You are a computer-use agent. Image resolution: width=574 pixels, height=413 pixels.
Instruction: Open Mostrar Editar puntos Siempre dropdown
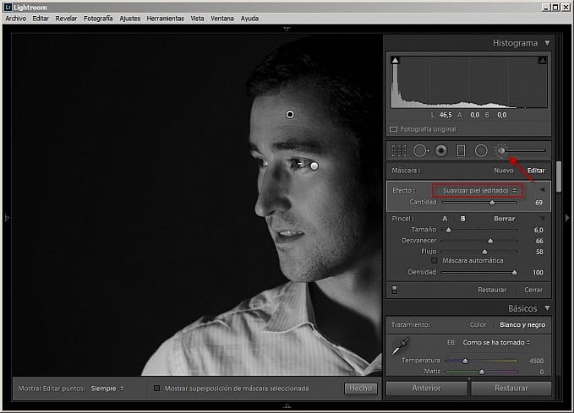107,389
